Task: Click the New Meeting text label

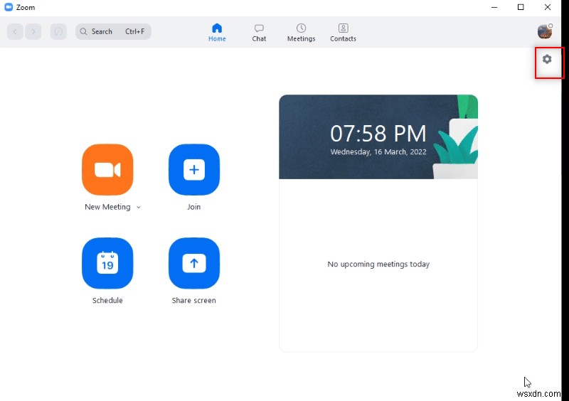Action: [107, 207]
